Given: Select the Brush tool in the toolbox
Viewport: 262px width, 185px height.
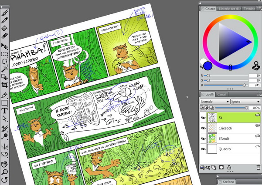Looking at the screenshot, I should click(x=5, y=13).
